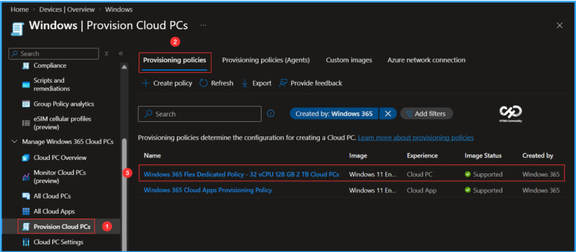Open Azure network connection tab
The width and height of the screenshot is (576, 252).
pyautogui.click(x=426, y=60)
